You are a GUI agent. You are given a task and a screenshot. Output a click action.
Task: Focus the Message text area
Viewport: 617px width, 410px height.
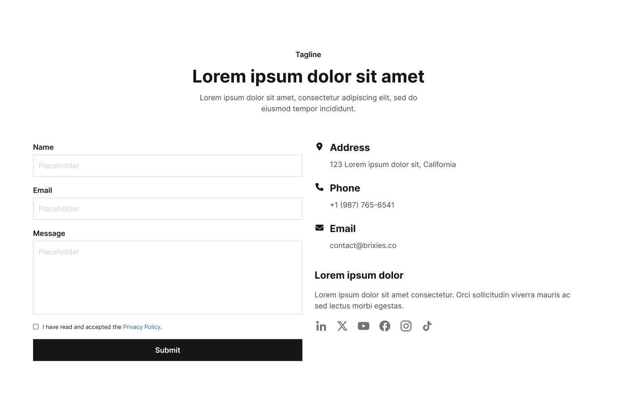[x=168, y=277]
